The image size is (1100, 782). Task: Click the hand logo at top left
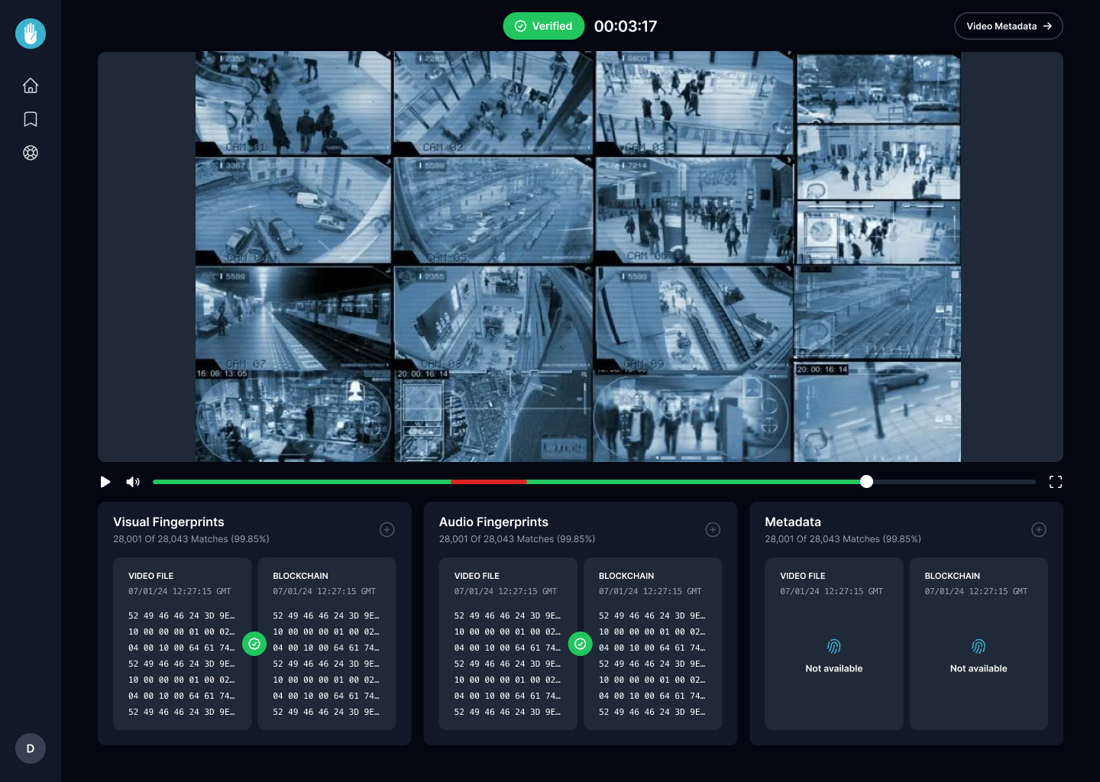coord(31,34)
